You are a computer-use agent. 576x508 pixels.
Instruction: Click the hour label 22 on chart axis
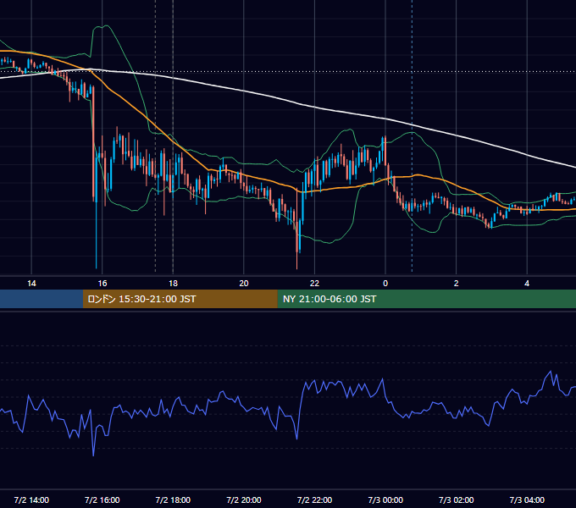point(314,283)
